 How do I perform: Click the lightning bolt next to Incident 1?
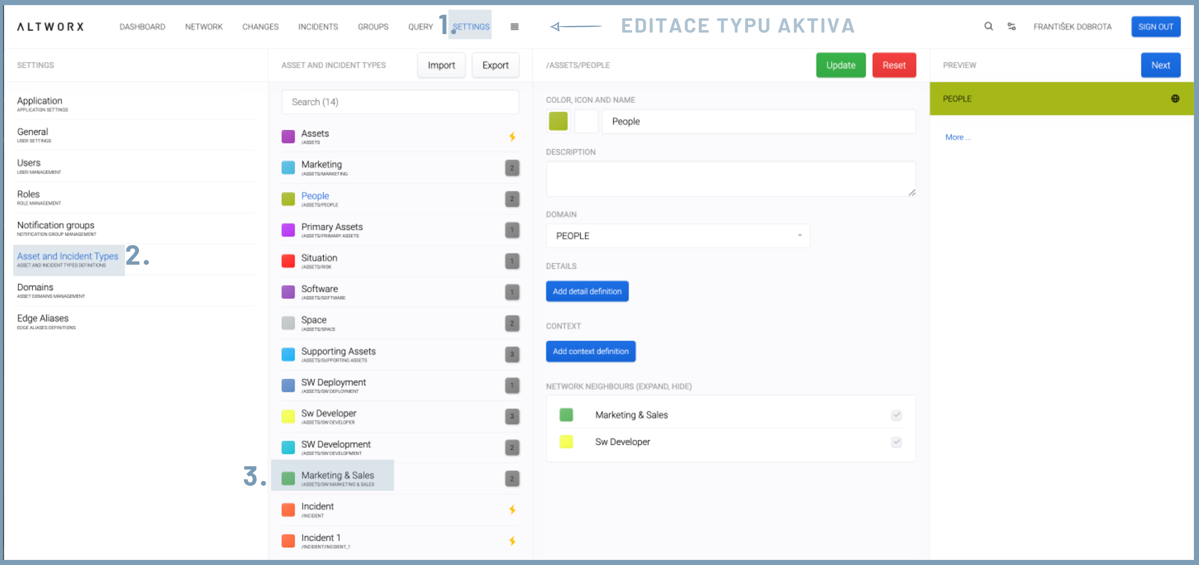512,541
